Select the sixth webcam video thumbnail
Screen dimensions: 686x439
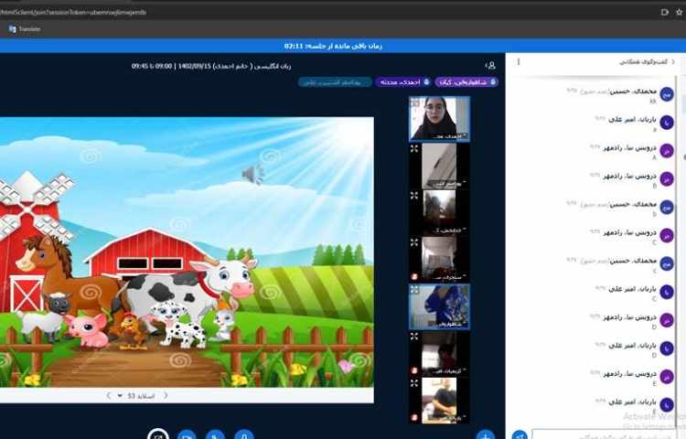(x=439, y=353)
